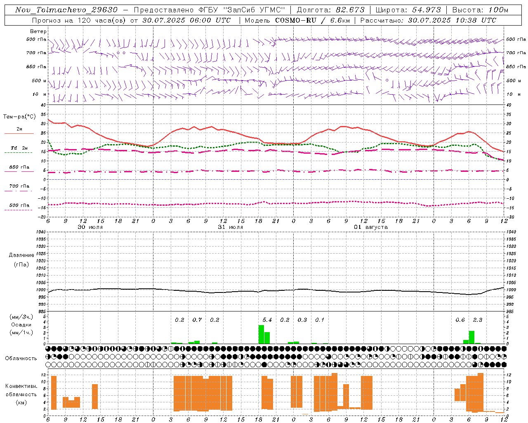Click the Прогноз на 120 часа(ов) header text
This screenshot has width=528, height=423.
pos(80,20)
